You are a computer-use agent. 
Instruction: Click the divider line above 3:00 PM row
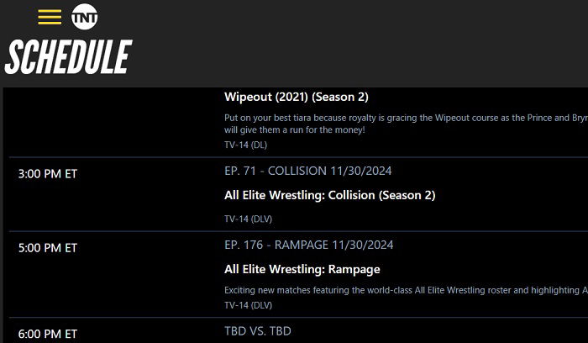[298, 157]
